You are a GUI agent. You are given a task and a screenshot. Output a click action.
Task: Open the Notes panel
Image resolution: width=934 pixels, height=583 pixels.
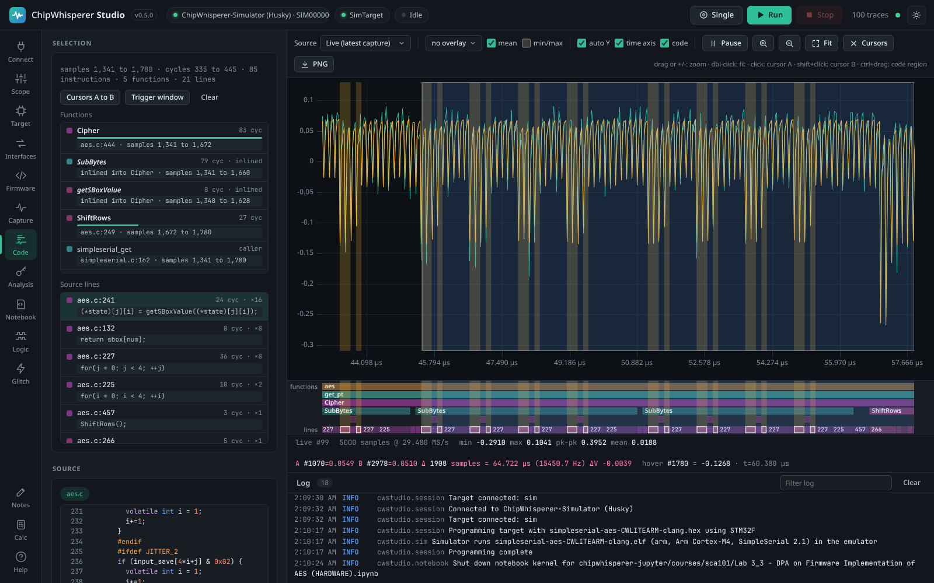point(20,497)
